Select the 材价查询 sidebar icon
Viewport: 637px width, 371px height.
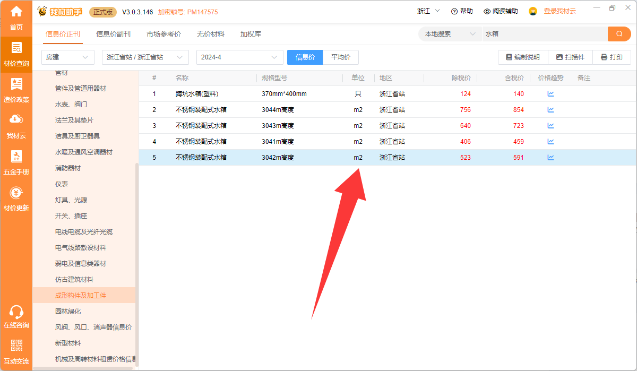click(16, 53)
